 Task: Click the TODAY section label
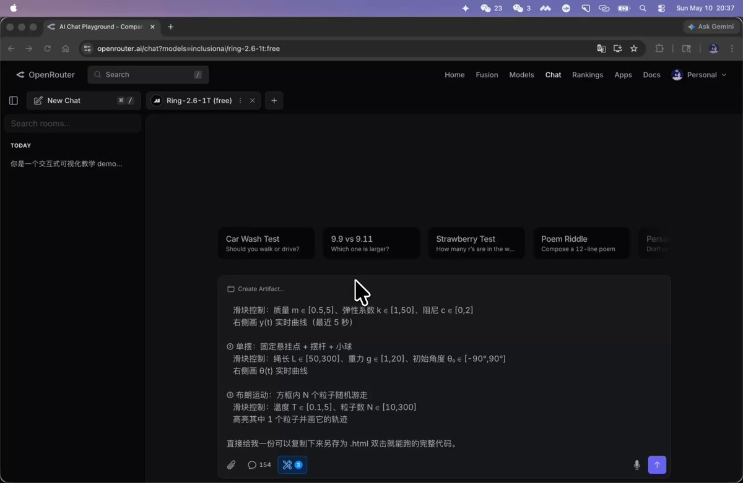click(x=20, y=146)
